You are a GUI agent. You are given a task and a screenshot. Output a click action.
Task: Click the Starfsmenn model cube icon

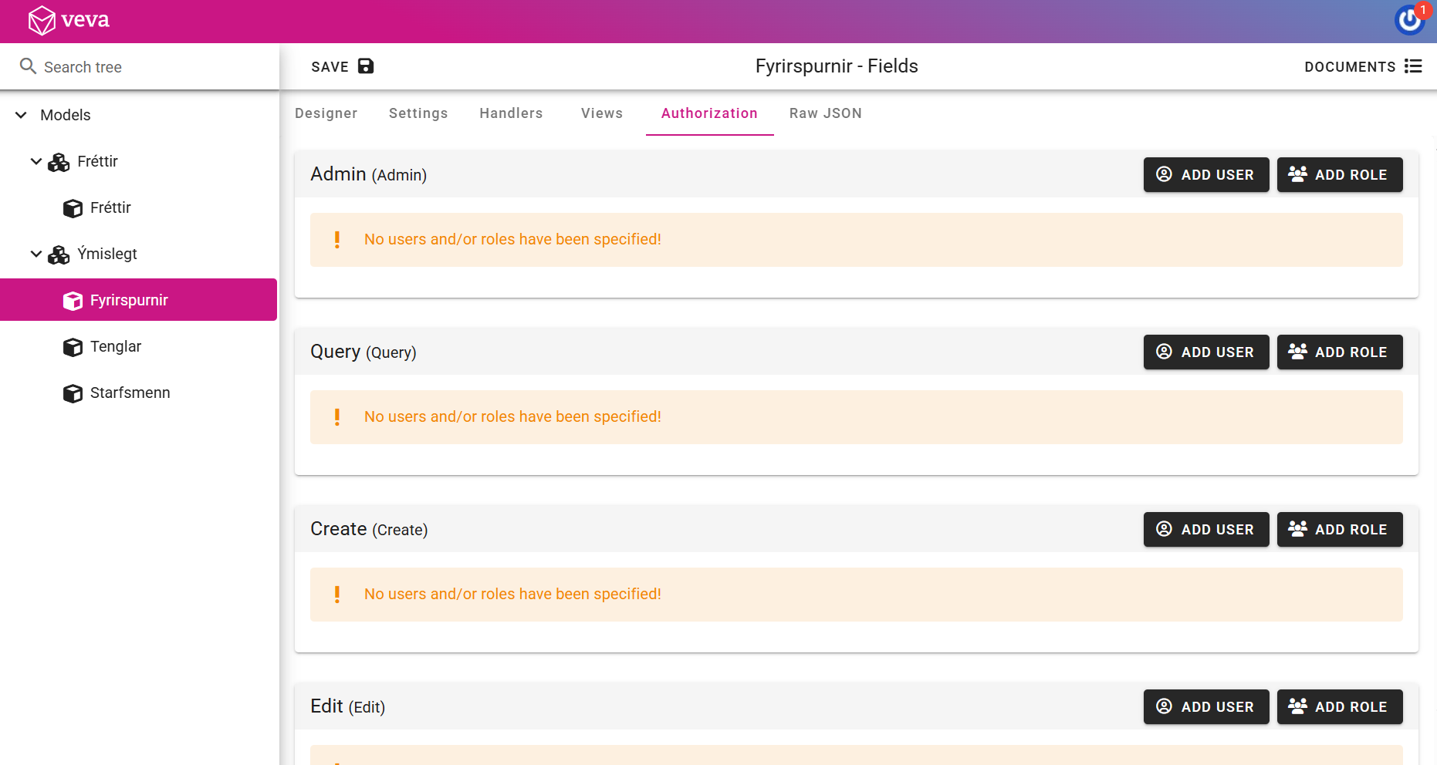(73, 393)
